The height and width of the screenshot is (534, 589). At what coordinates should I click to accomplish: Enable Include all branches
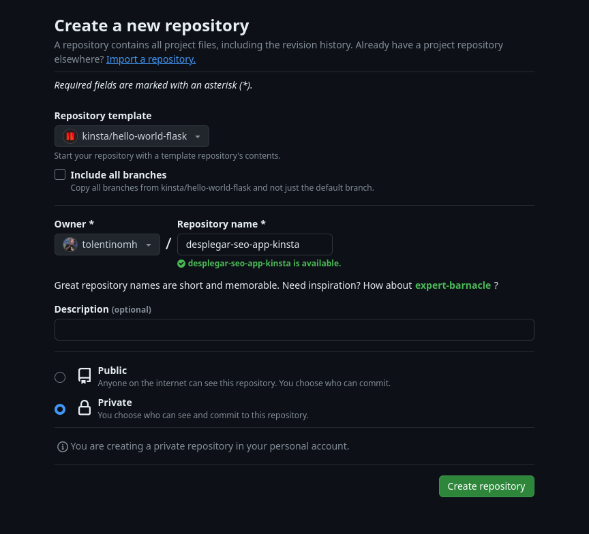tap(60, 174)
